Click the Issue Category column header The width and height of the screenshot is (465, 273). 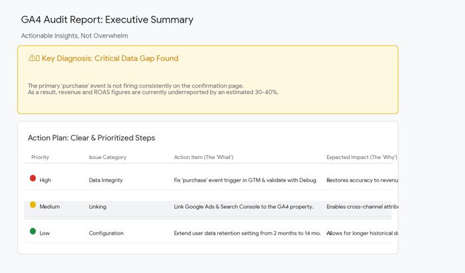point(107,157)
